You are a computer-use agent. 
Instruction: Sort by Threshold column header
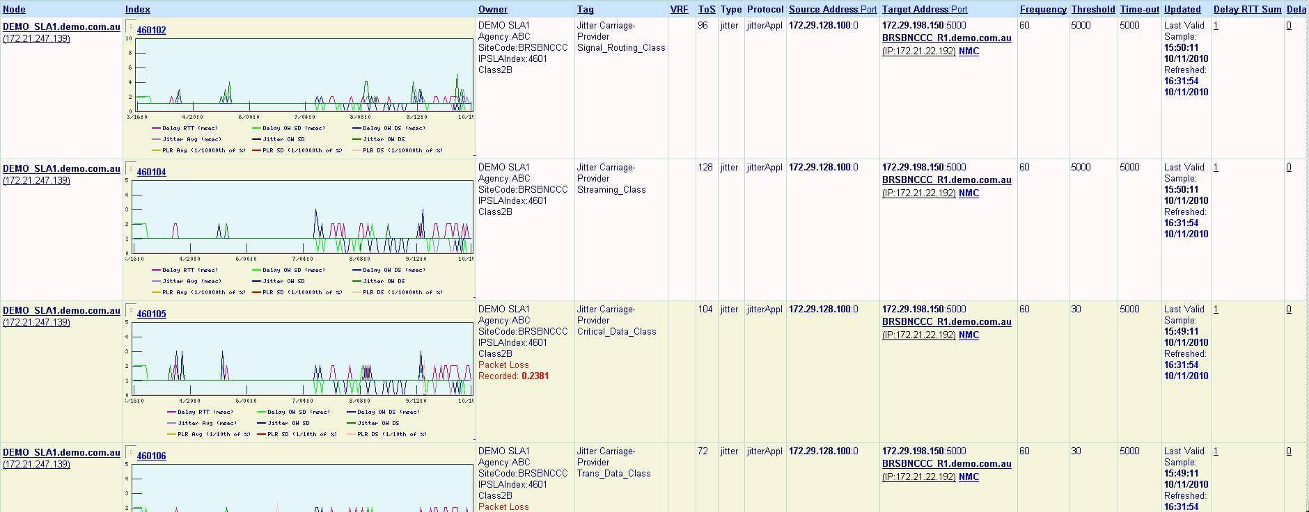[x=1093, y=9]
